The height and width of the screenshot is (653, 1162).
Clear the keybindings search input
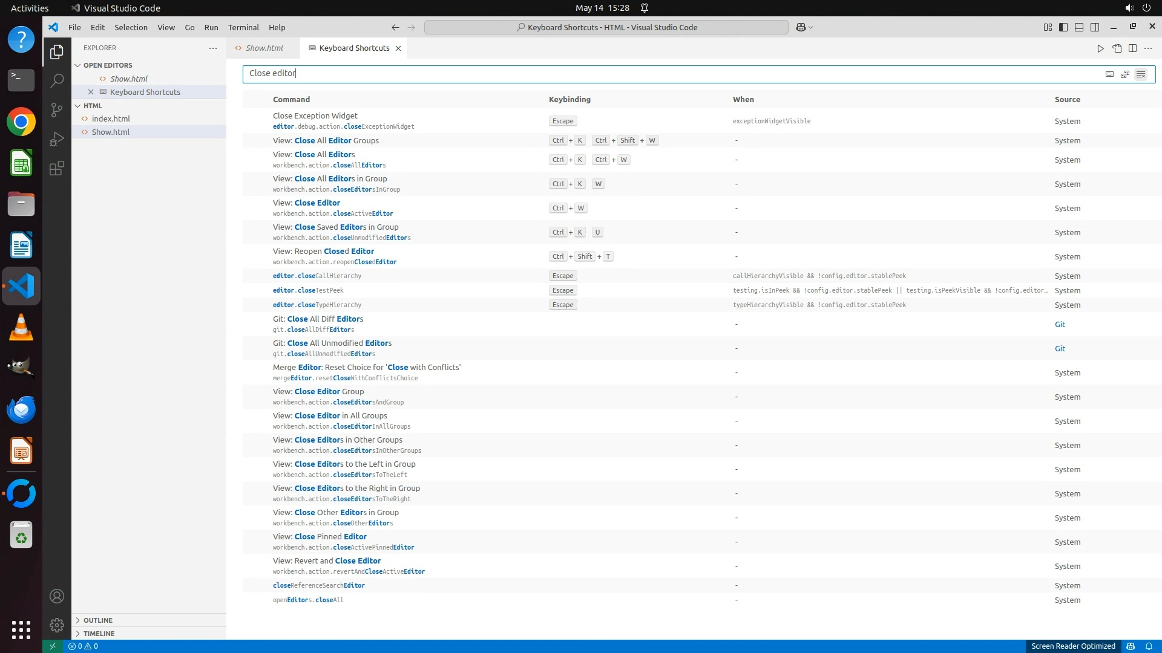click(1140, 74)
